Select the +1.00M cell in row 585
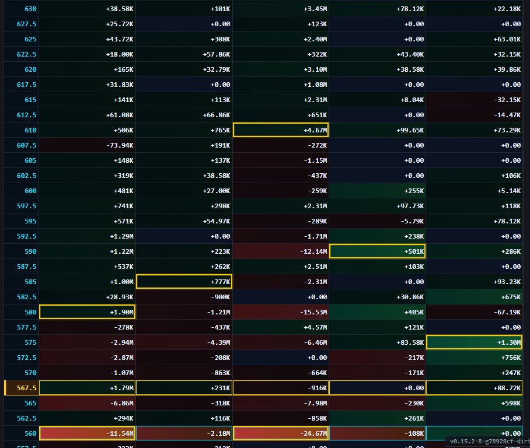Viewport: 530px width, 448px height. point(87,282)
